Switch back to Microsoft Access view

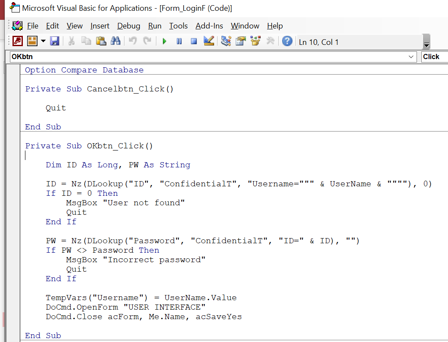point(17,41)
